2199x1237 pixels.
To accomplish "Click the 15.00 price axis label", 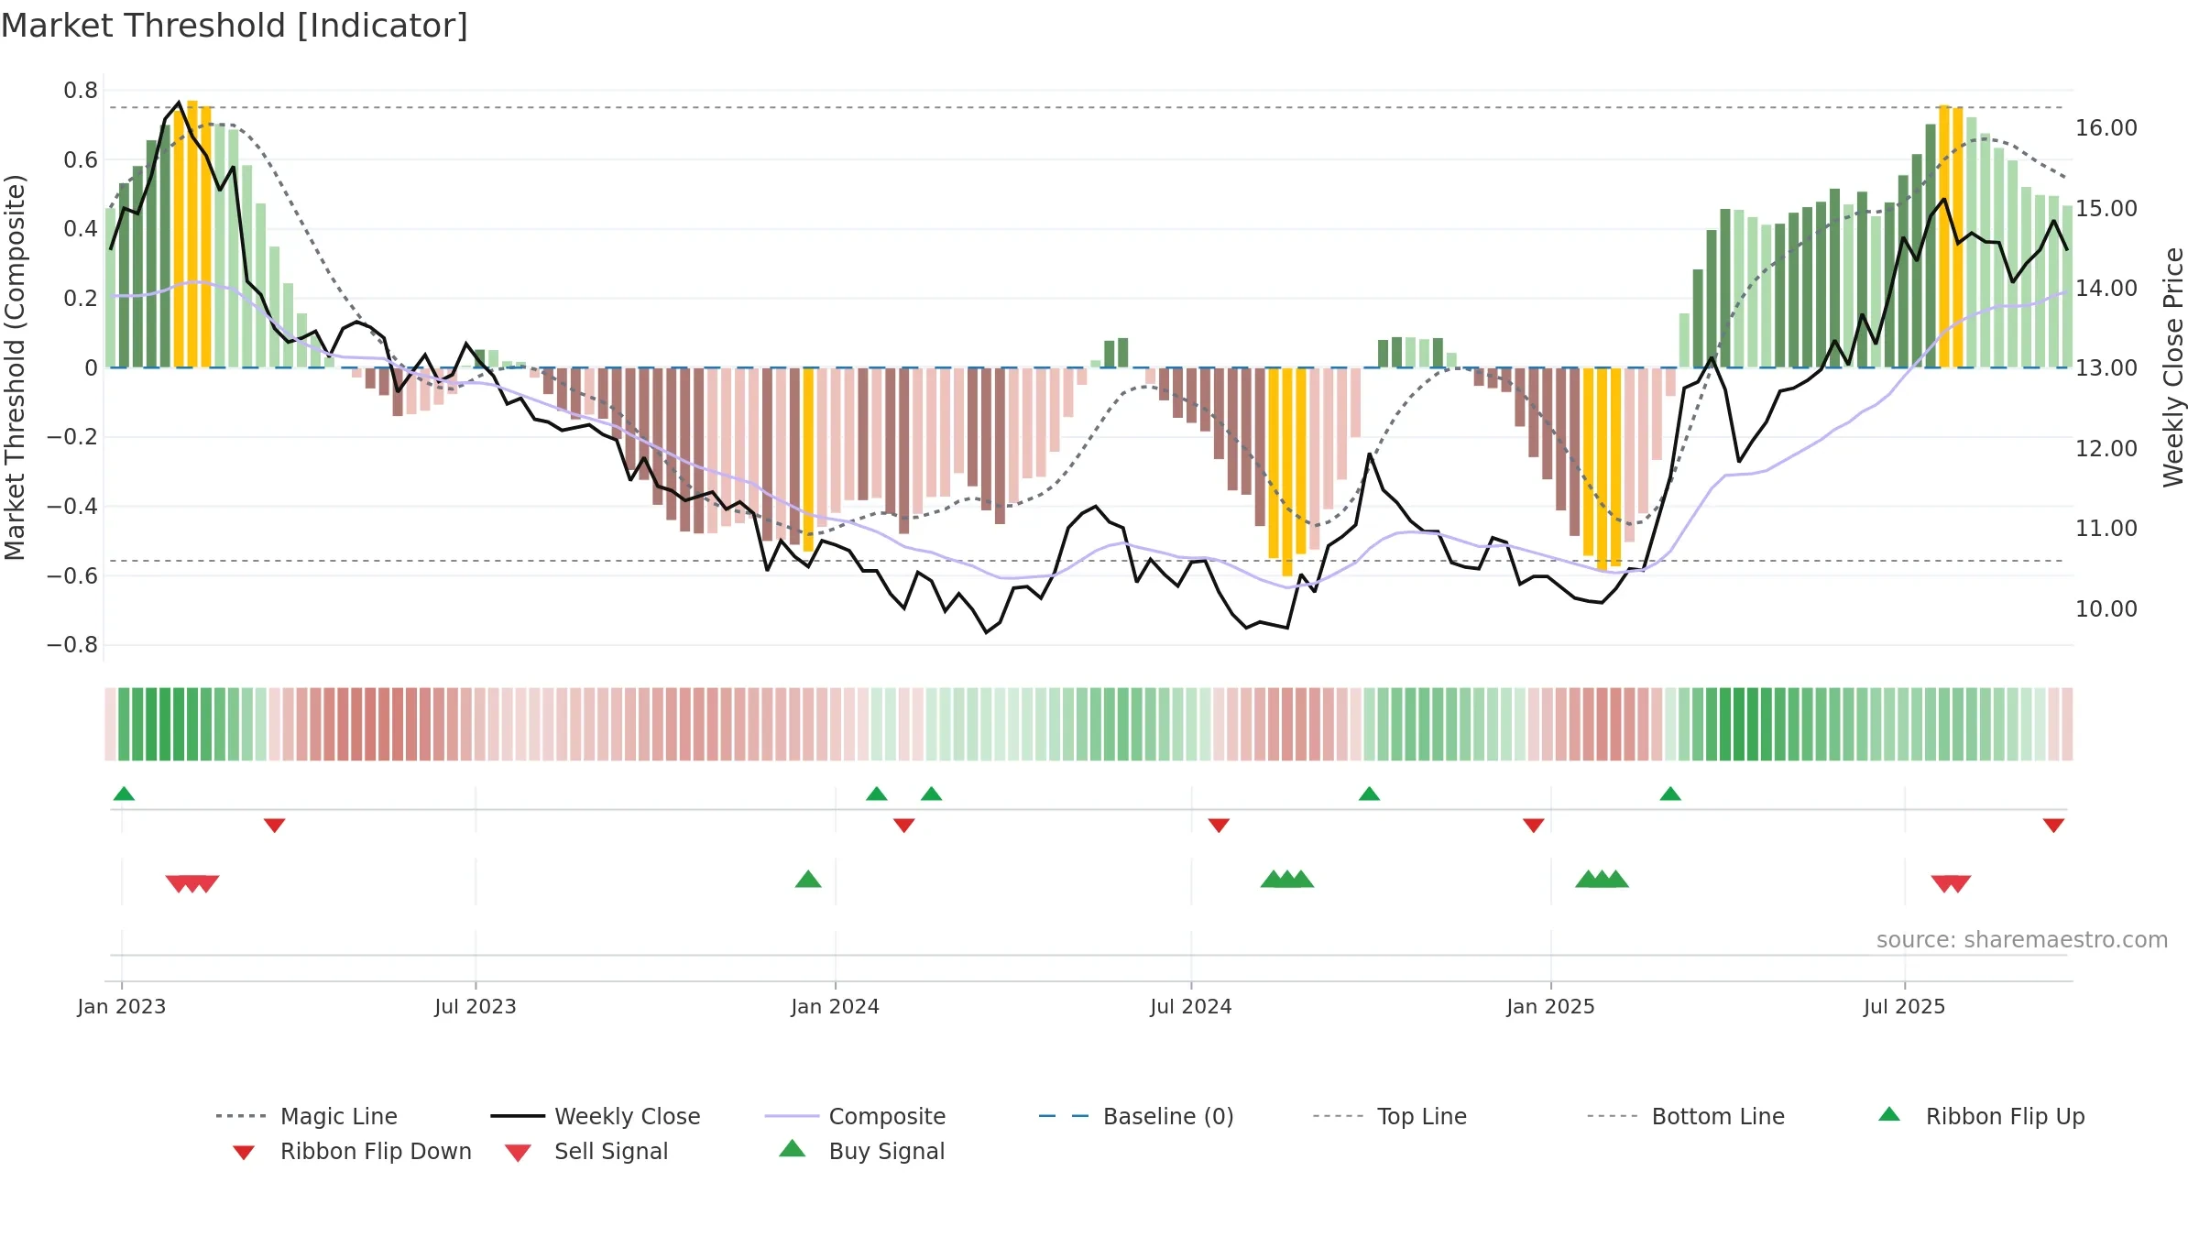I will pos(2106,209).
